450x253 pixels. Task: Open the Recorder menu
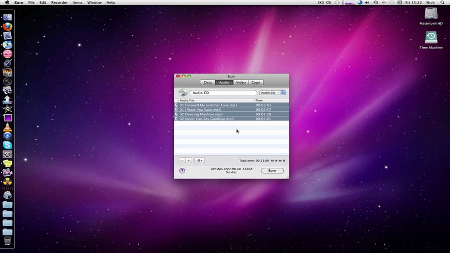click(x=59, y=2)
